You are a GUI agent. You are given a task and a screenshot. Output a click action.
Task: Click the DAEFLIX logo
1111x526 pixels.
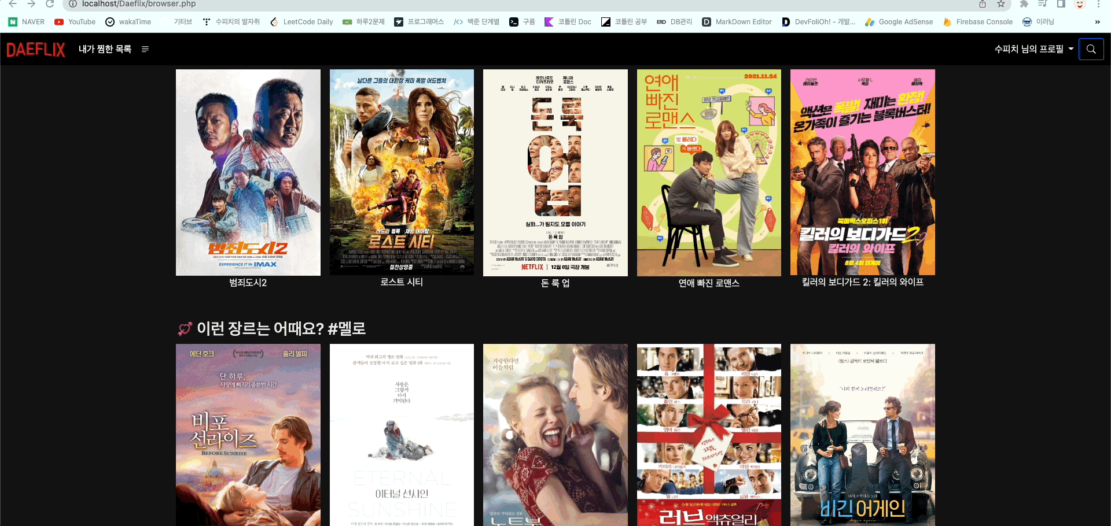click(x=36, y=49)
